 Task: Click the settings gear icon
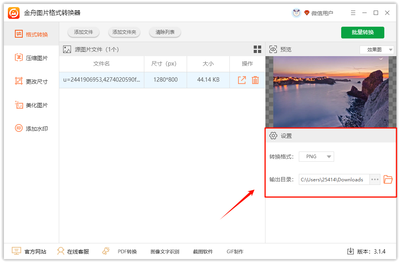pos(273,135)
